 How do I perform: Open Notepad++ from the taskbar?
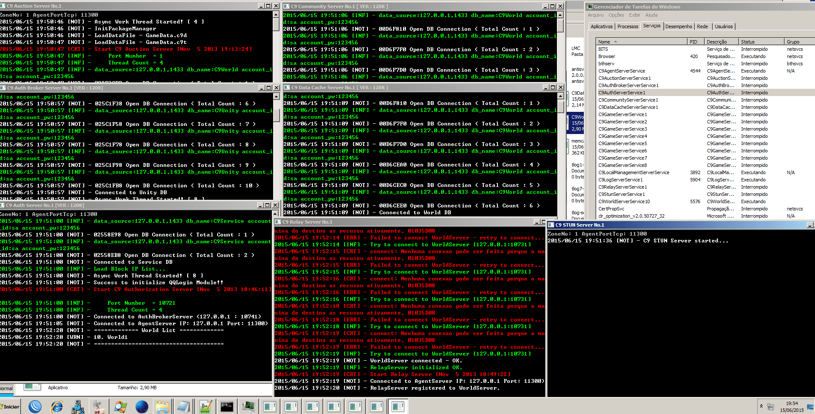point(206,407)
